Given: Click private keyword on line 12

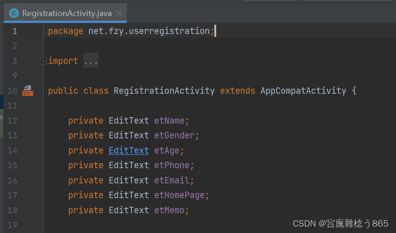Looking at the screenshot, I should point(86,121).
